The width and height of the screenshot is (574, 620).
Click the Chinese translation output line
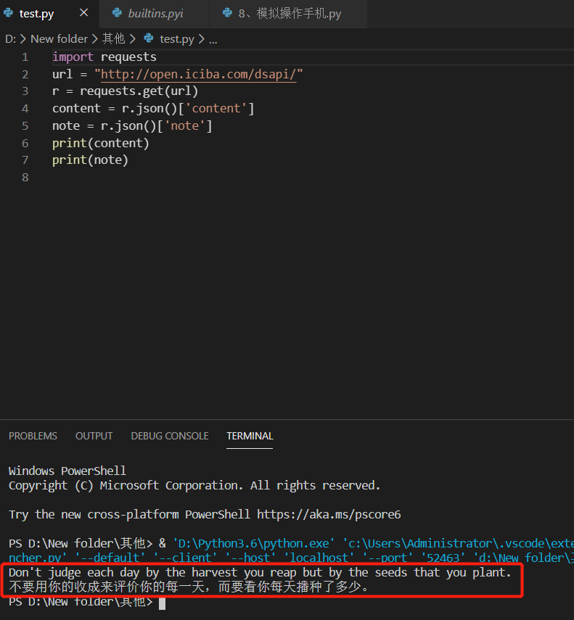[188, 587]
